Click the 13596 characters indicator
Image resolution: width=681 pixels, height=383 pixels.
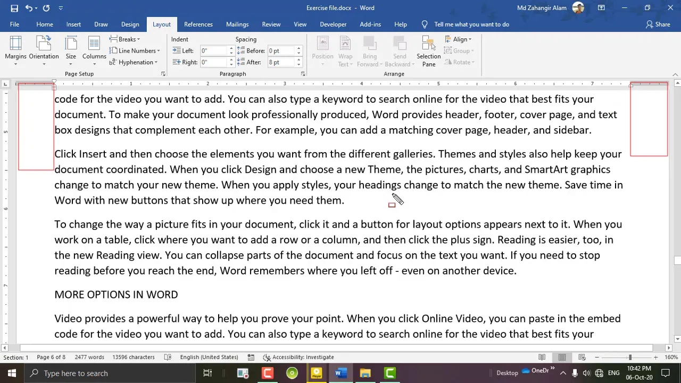click(x=134, y=357)
